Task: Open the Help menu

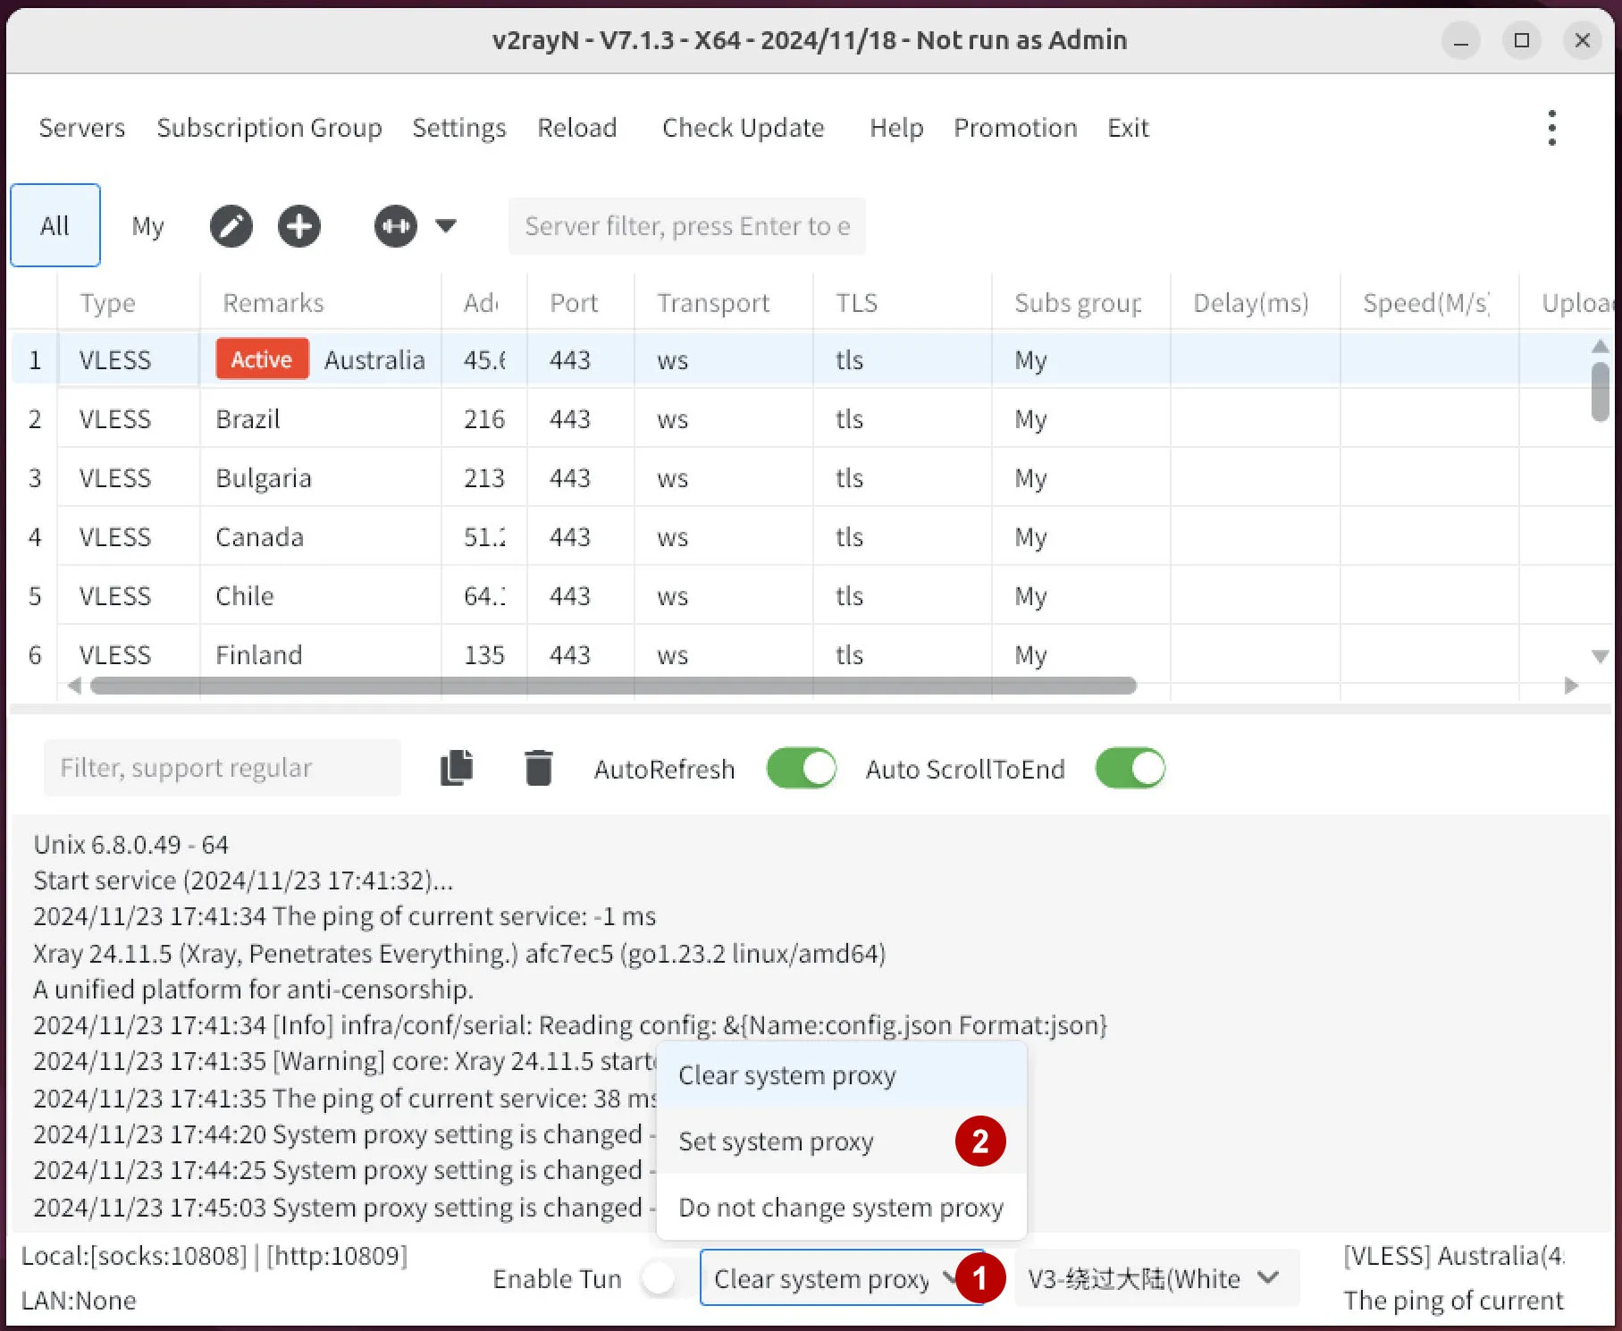Action: (x=896, y=128)
